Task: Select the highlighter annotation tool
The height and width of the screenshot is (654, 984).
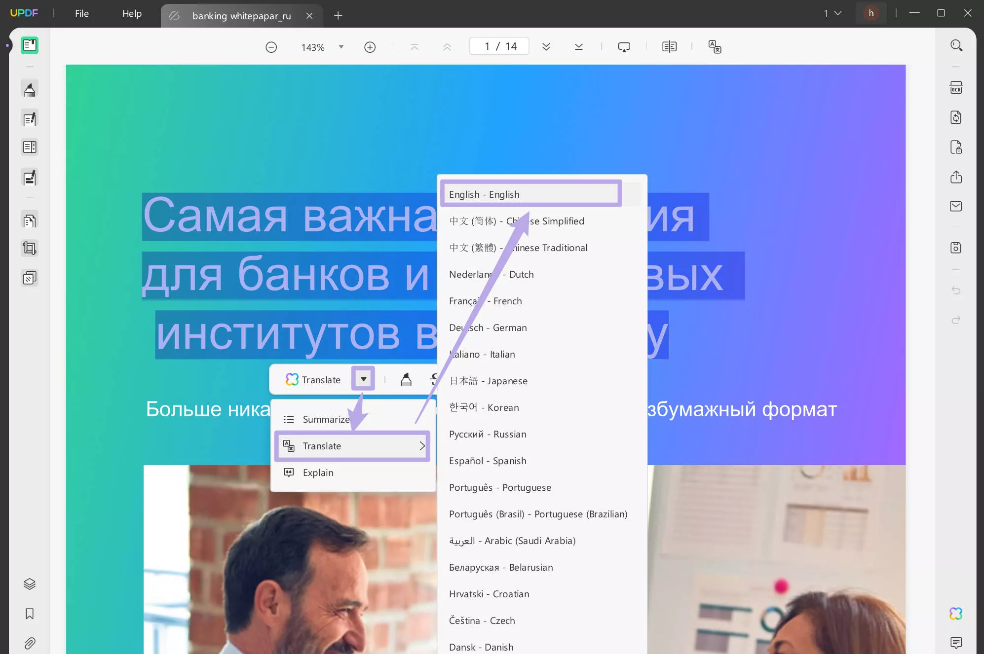Action: (x=29, y=88)
